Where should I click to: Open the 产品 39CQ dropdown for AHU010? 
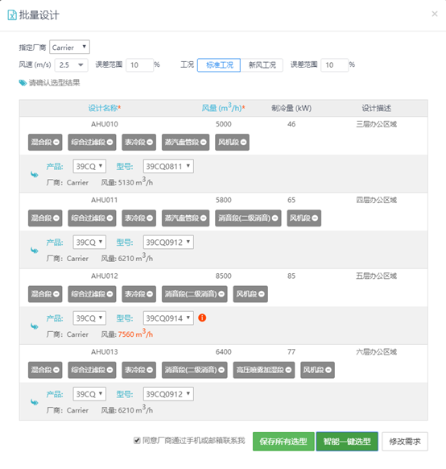tap(89, 166)
